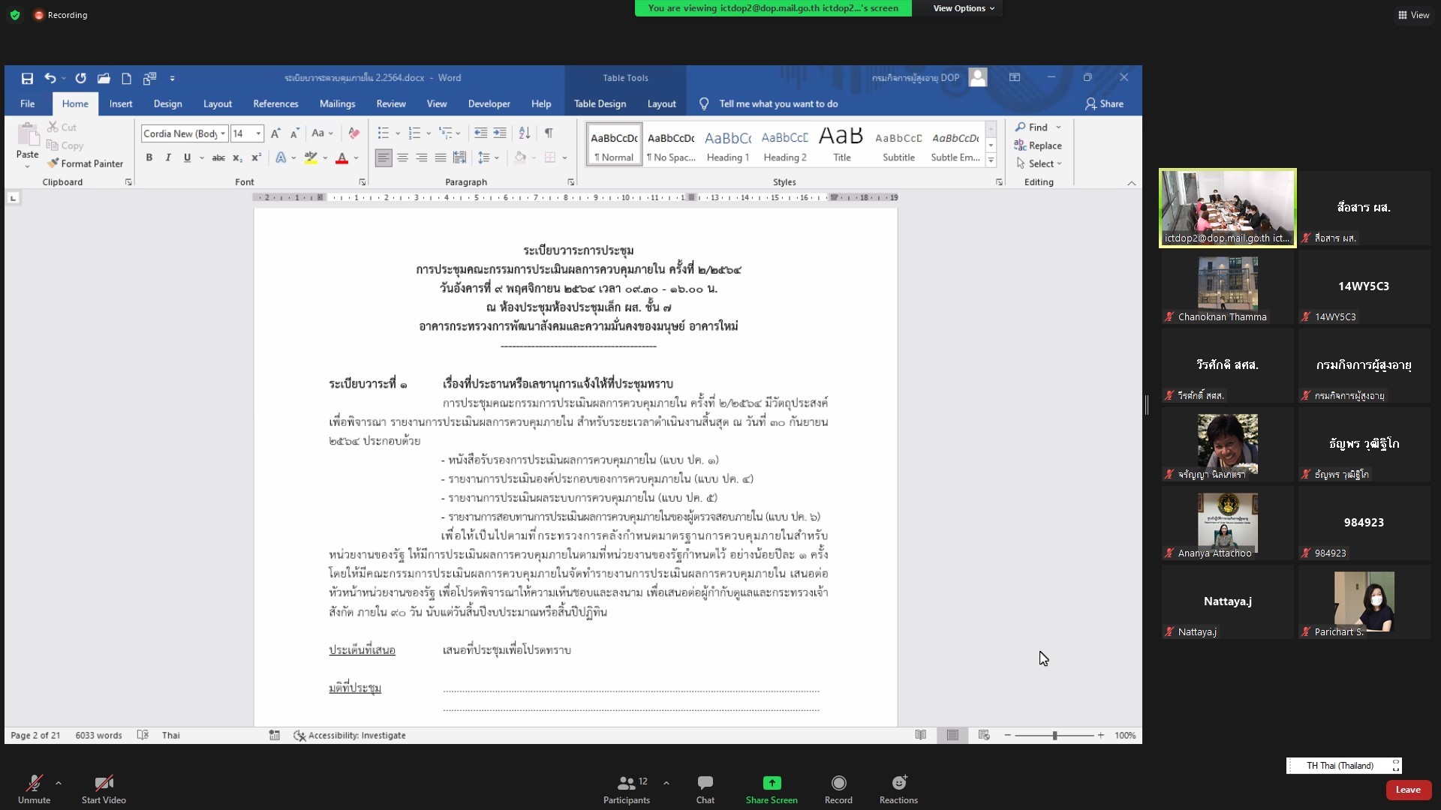This screenshot has width=1441, height=810.
Task: Click the Open folder icon in quick access
Action: (104, 78)
